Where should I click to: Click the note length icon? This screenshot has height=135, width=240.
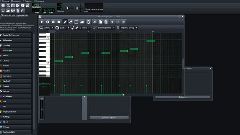73,28
